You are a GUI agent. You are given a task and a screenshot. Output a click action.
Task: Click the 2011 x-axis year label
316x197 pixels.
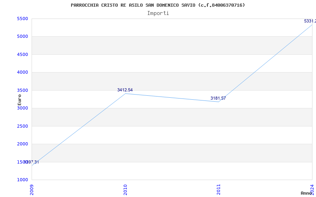point(219,190)
